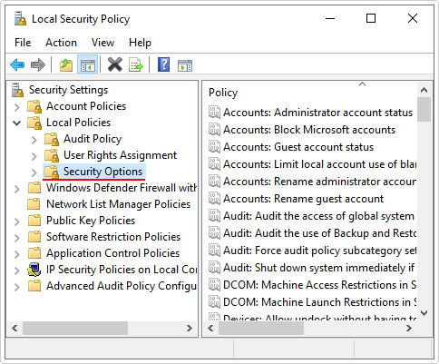Toggle the Show/Hide Action Pane icon
This screenshot has width=439, height=364.
point(185,65)
